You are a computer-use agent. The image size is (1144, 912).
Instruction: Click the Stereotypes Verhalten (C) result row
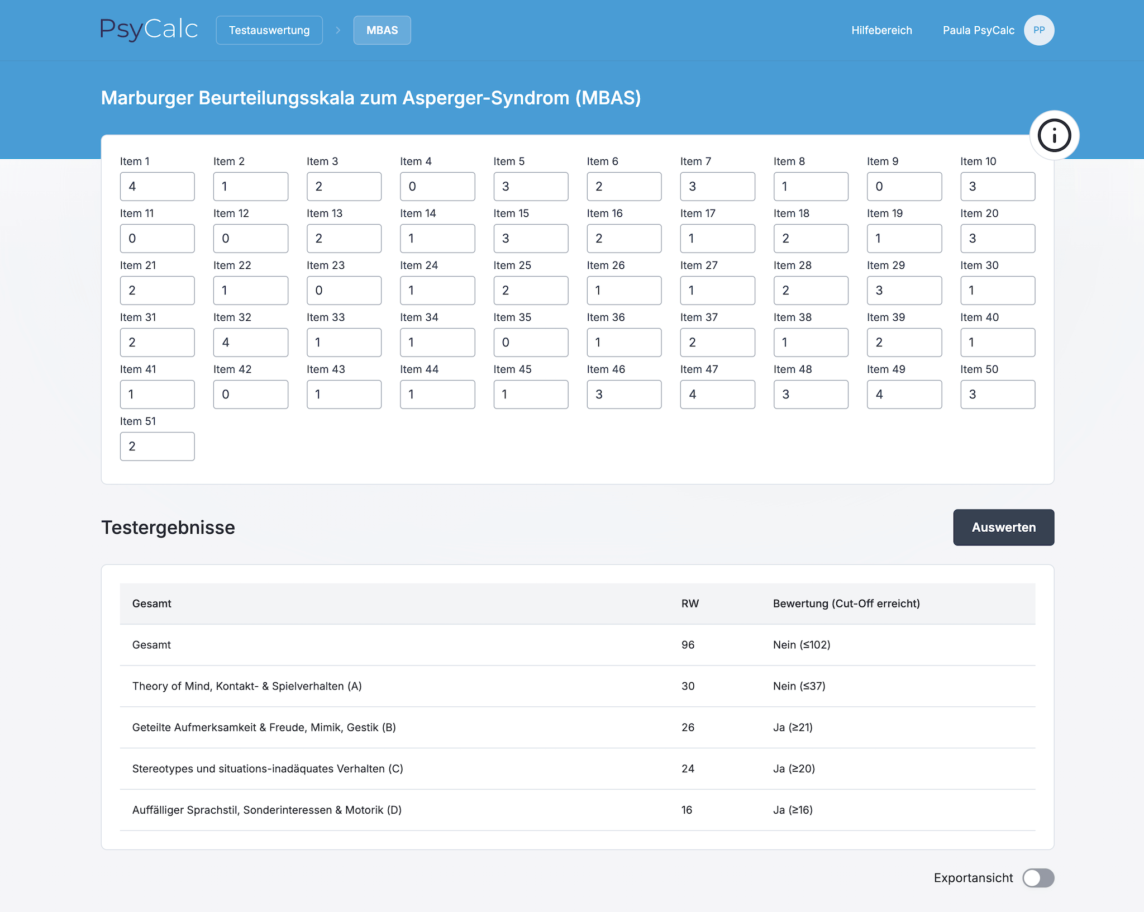tap(577, 769)
